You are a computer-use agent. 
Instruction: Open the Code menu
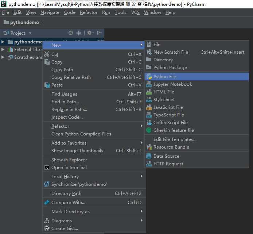point(70,12)
